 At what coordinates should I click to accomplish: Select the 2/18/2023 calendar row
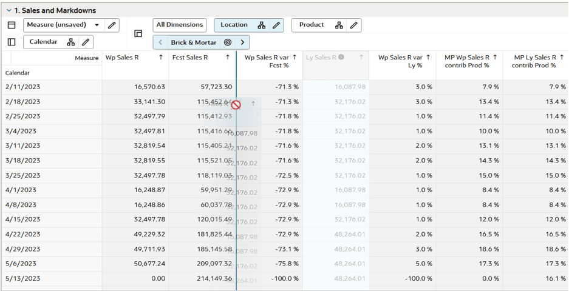point(52,102)
